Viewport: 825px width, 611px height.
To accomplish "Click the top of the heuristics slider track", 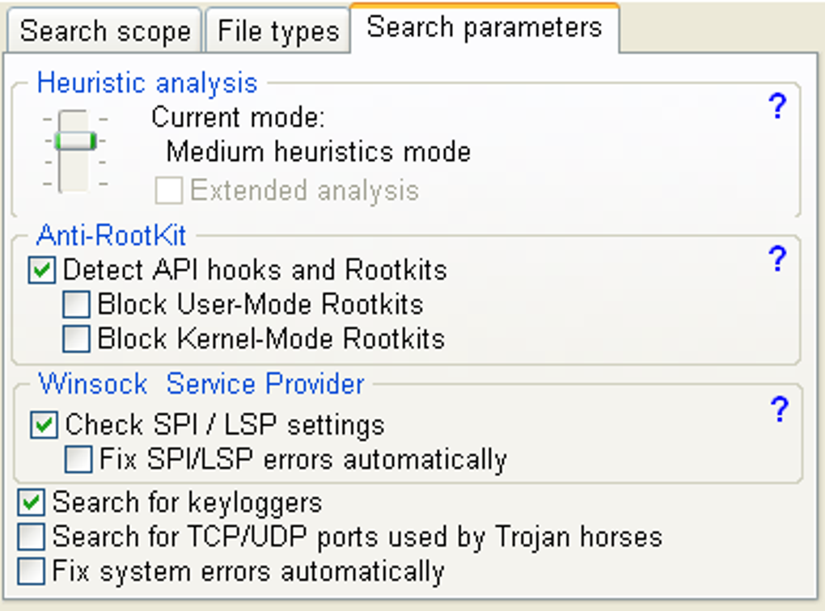I will click(74, 118).
